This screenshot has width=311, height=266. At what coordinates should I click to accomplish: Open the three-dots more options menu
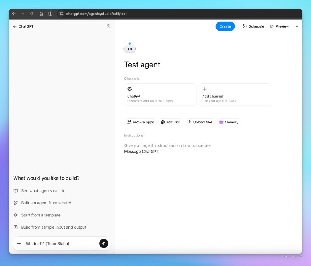(296, 26)
